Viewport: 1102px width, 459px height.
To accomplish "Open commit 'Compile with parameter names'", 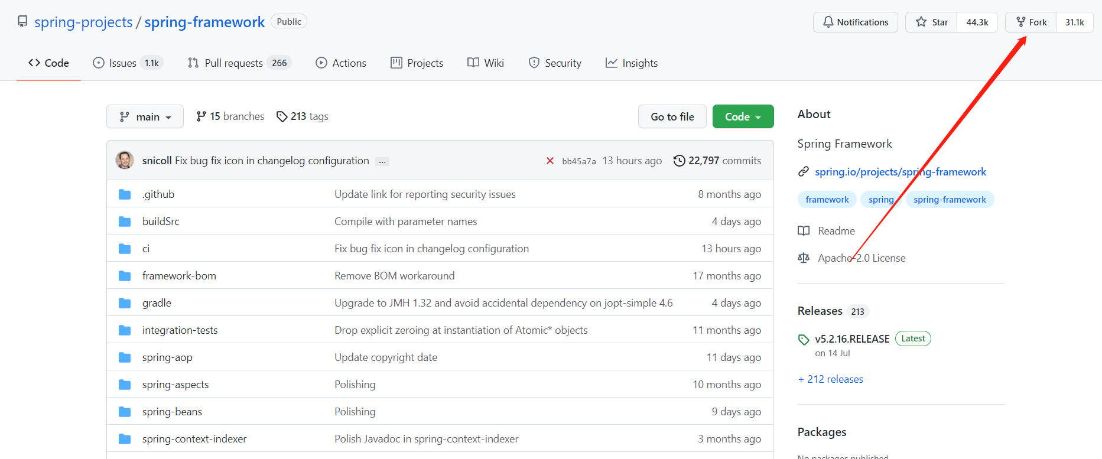I will (x=405, y=221).
